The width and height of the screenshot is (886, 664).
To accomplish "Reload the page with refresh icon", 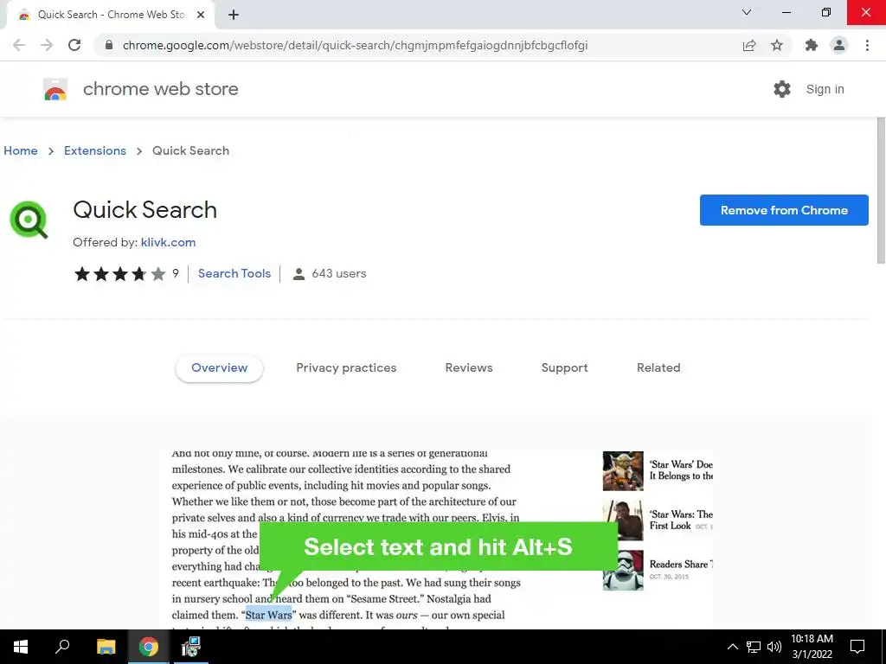I will pyautogui.click(x=74, y=45).
